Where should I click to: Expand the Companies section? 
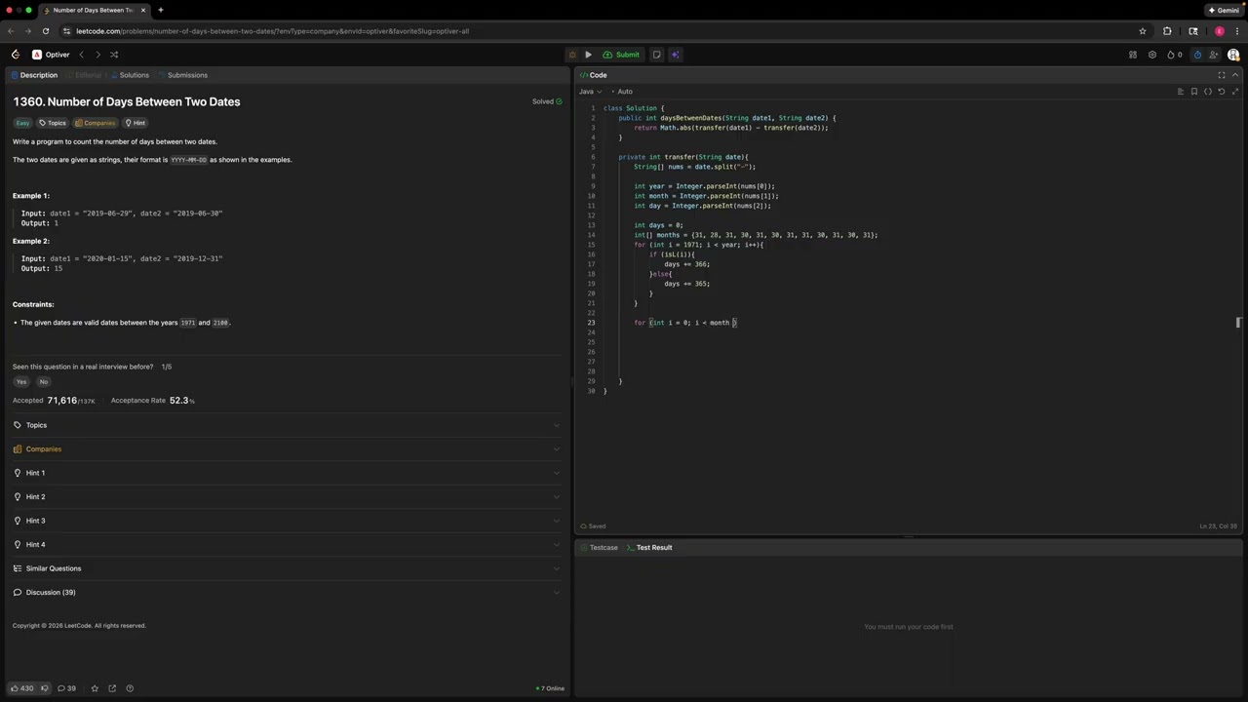point(287,449)
